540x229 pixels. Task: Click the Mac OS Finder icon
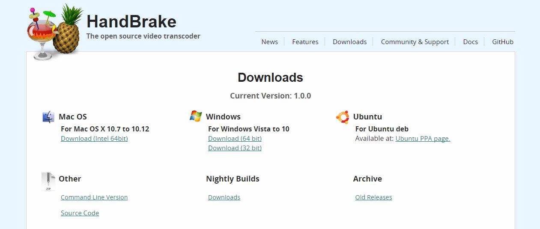48,117
